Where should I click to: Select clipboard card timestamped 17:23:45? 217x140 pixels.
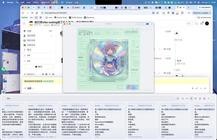pyautogui.click(x=76, y=121)
